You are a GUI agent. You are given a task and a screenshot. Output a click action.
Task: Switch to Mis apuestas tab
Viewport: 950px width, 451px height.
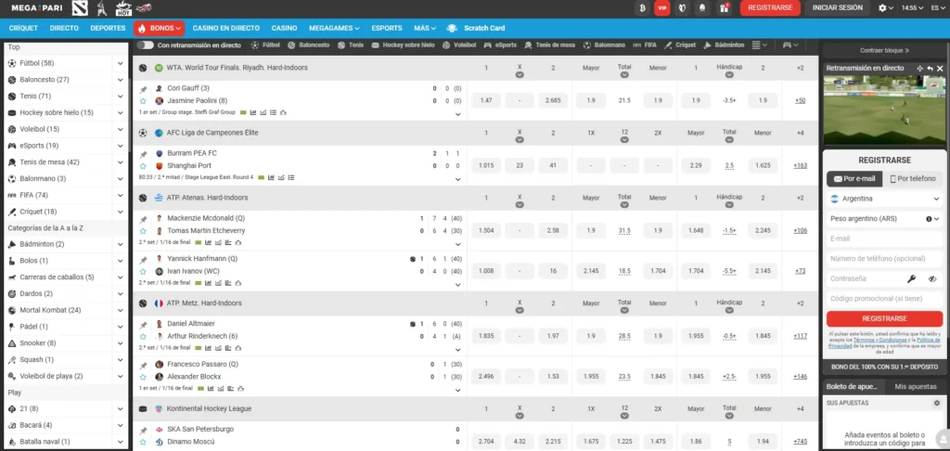click(x=916, y=386)
